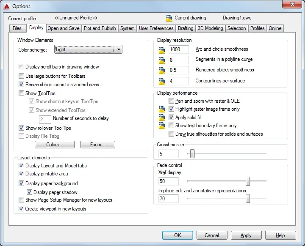Click the drawing icon beside Highlight raster image frame only

tap(162, 109)
